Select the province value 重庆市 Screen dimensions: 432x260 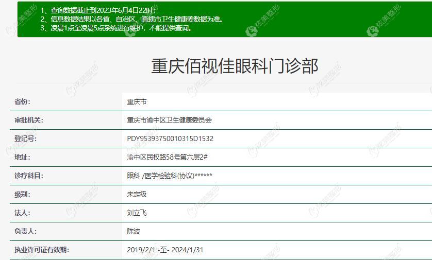(x=137, y=102)
